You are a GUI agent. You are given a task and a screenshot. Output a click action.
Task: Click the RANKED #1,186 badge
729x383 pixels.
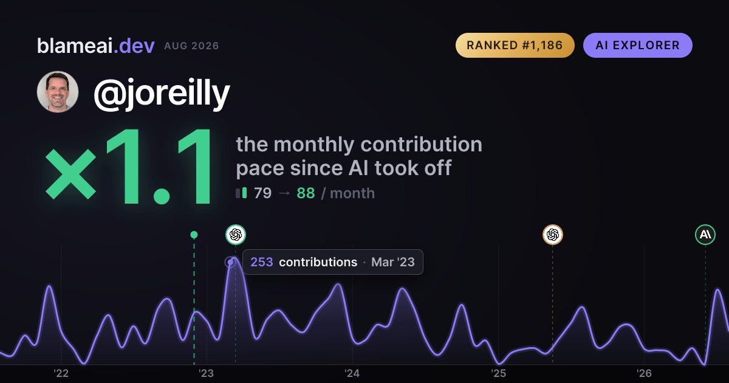515,45
